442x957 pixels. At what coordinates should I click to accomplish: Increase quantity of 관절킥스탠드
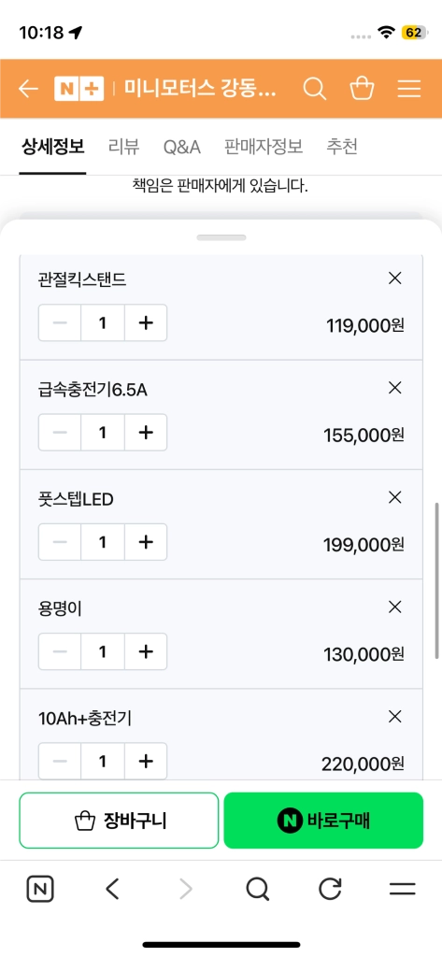(145, 322)
